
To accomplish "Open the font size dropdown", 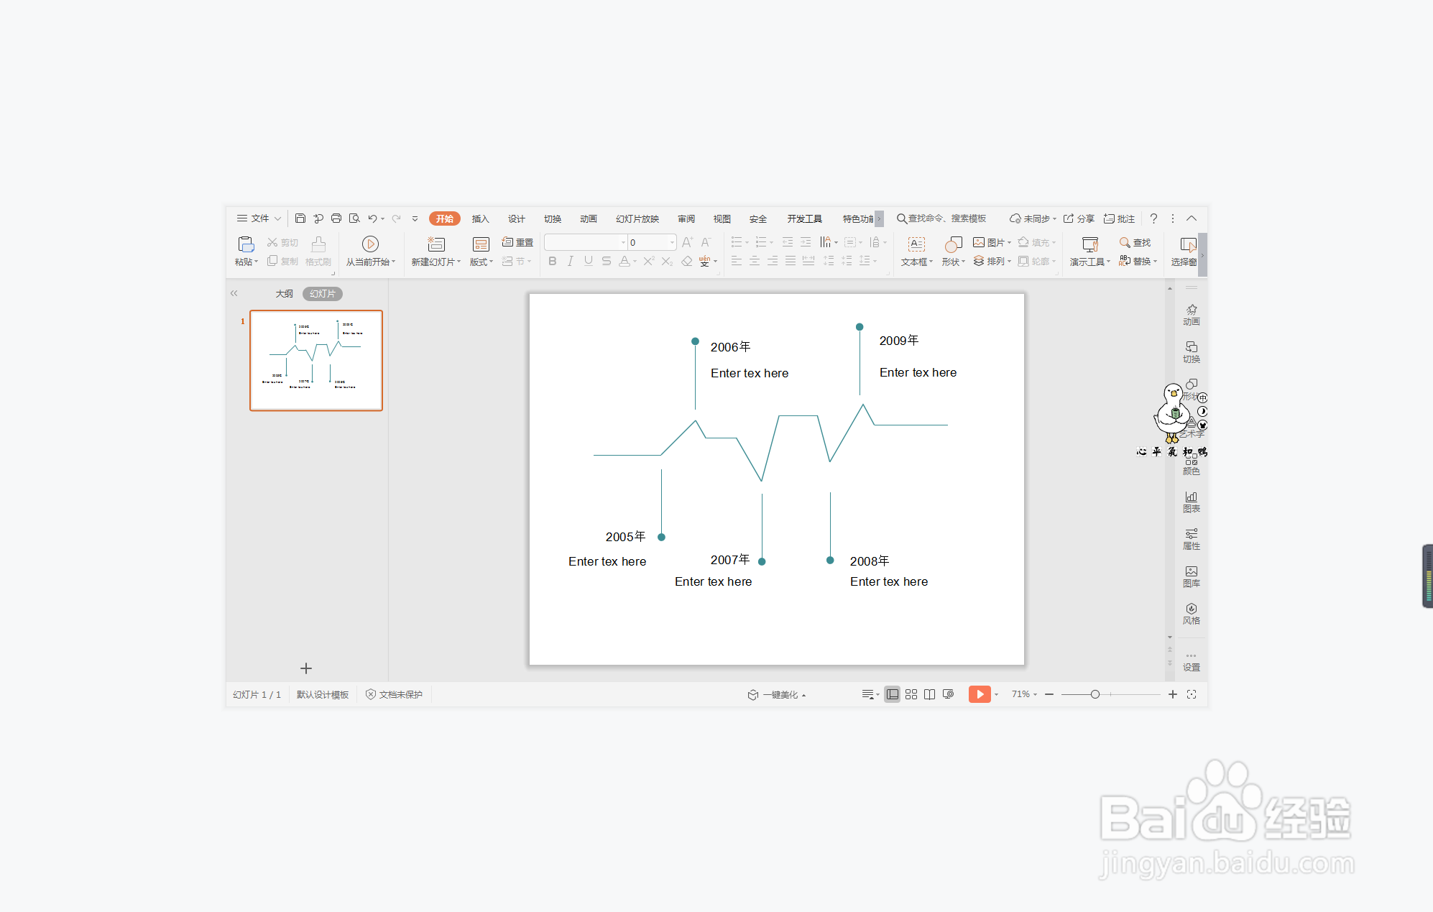I will [672, 242].
